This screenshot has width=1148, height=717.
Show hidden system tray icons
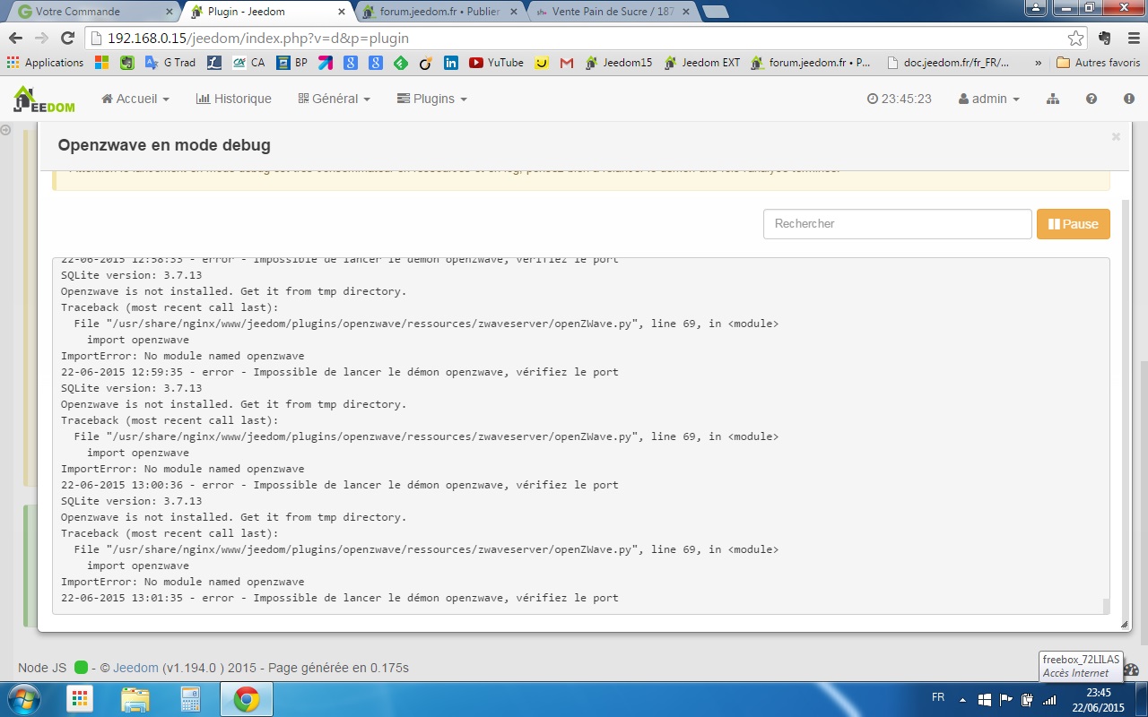(x=963, y=699)
